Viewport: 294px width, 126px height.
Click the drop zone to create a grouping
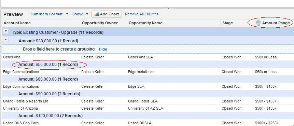(148, 49)
